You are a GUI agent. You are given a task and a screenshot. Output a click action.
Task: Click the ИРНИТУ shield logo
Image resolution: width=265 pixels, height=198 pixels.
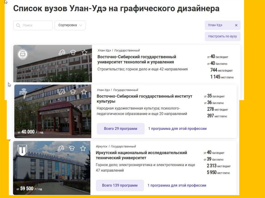(22, 150)
